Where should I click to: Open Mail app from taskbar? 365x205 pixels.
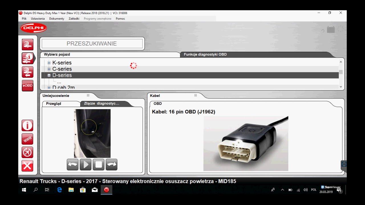[x=95, y=190]
